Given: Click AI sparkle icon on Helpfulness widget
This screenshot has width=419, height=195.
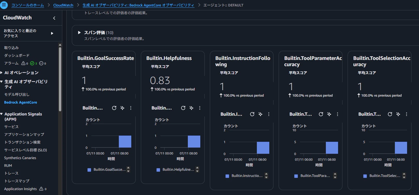Looking at the screenshot, I should (191, 108).
